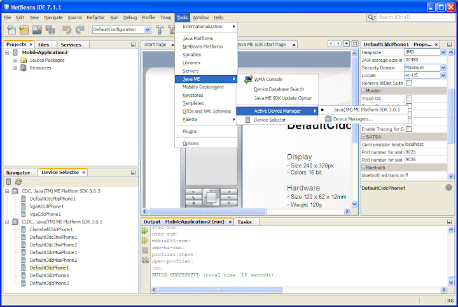The width and height of the screenshot is (458, 307).
Task: Toggle the Remove MIDlet Suite checkbox
Action: tap(408, 83)
